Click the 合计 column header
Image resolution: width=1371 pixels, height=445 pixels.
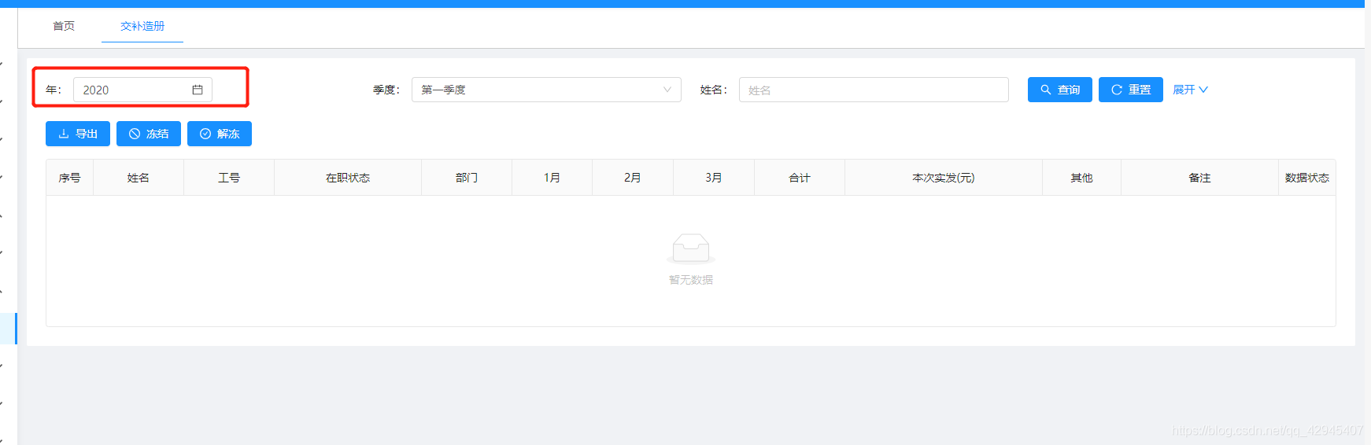(800, 178)
